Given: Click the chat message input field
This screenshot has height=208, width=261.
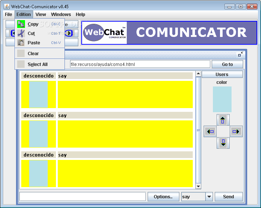Looking at the screenshot, I should [82, 196].
